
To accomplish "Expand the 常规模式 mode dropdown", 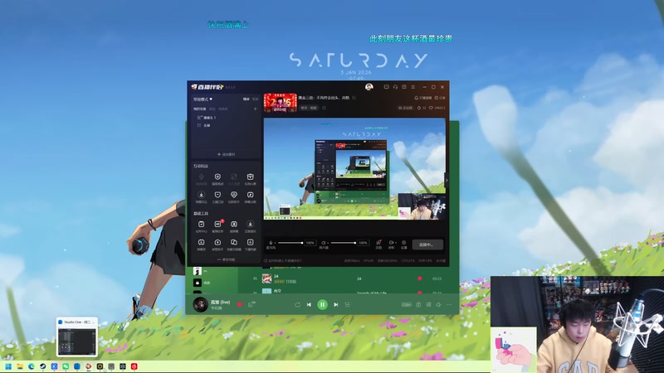I will coord(203,99).
